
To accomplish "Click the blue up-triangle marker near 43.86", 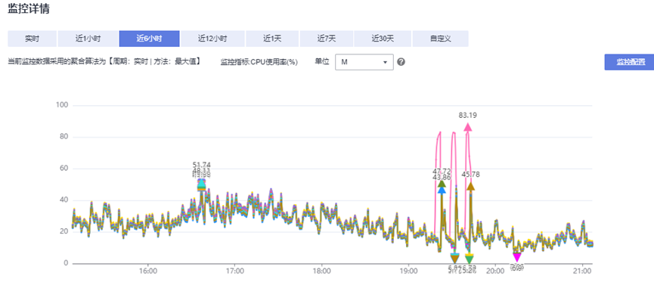I will (x=442, y=191).
